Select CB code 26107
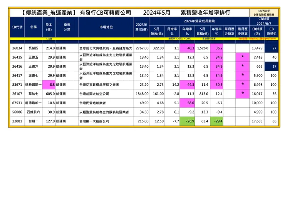The width and height of the screenshot is (285, 202). (x=17, y=94)
